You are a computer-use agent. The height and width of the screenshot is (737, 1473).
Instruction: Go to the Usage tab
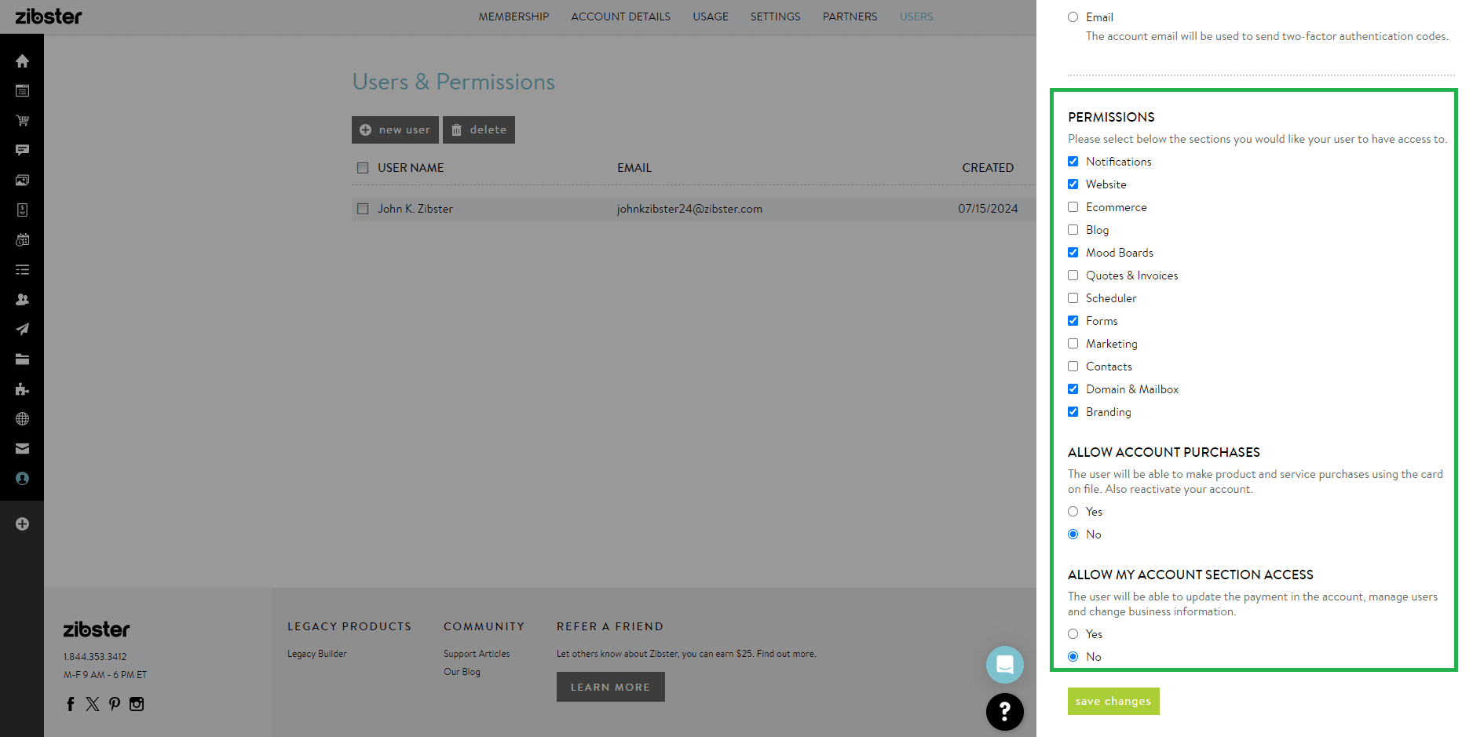point(711,16)
